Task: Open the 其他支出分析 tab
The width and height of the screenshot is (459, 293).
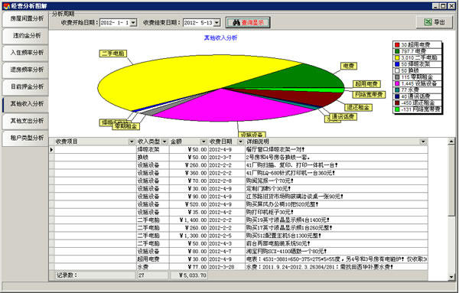Action: coord(26,121)
